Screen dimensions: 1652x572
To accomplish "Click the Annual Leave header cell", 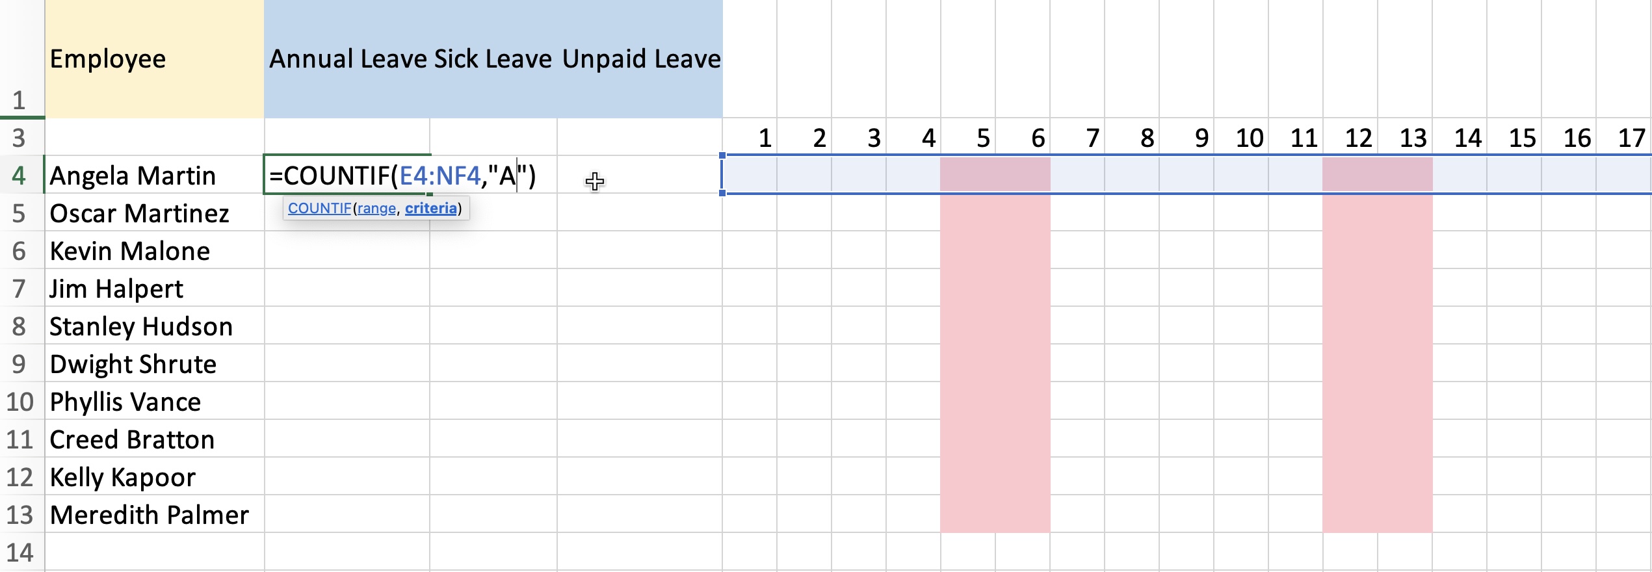I will coord(347,58).
